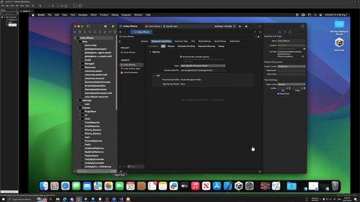Show the History inspector tab
Viewport: 360px width, 202px height.
coord(285,32)
